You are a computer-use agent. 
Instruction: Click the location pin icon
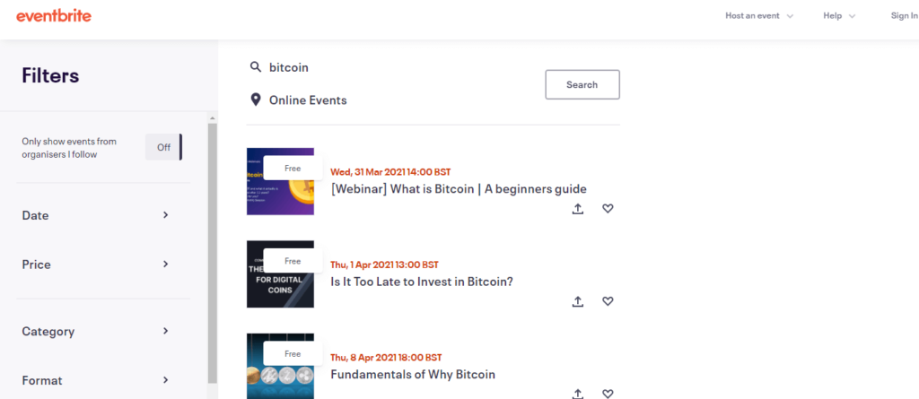pyautogui.click(x=256, y=100)
